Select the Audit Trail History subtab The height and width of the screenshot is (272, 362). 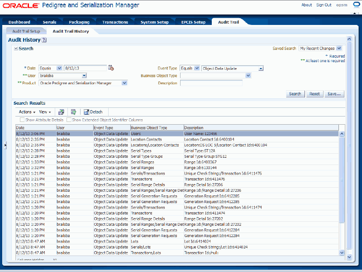point(71,31)
